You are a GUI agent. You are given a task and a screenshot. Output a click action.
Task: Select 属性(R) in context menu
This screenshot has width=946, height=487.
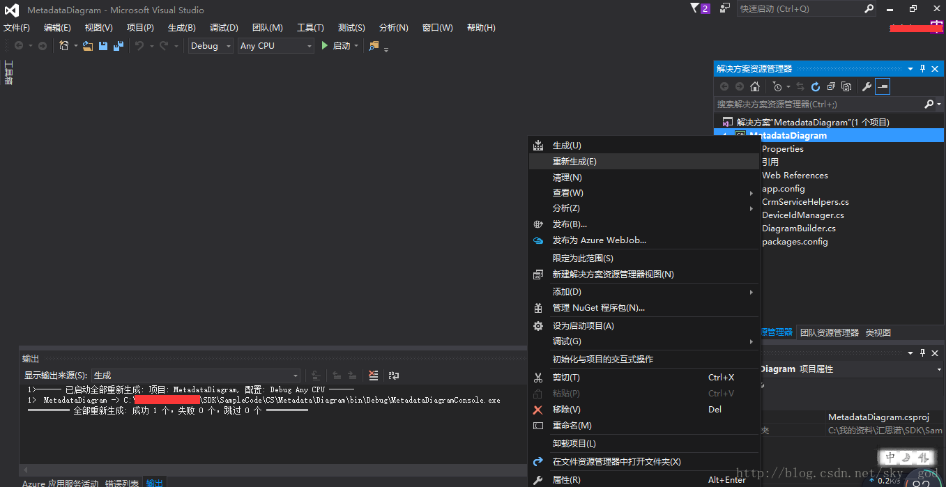tap(644, 480)
